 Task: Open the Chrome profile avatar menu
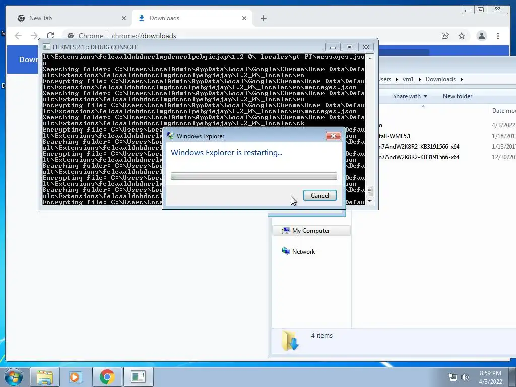coord(481,36)
